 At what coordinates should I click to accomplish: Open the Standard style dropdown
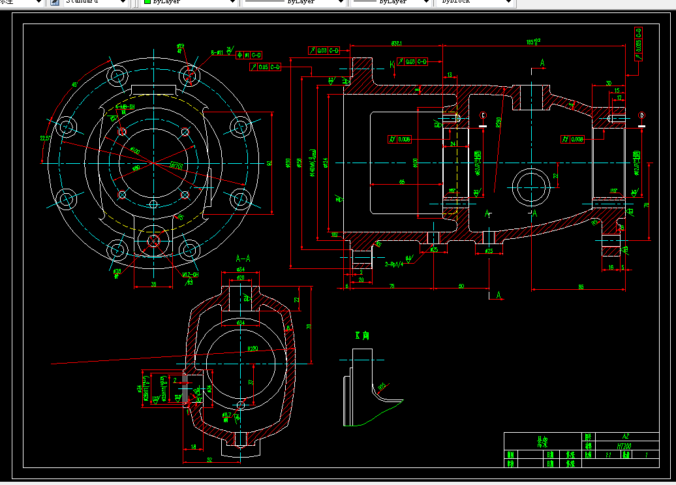pos(96,2)
